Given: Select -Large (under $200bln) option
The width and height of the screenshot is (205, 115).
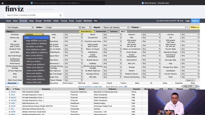Looking at the screenshot, I should [36, 70].
